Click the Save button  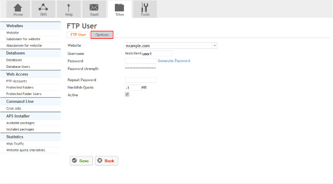click(x=81, y=161)
